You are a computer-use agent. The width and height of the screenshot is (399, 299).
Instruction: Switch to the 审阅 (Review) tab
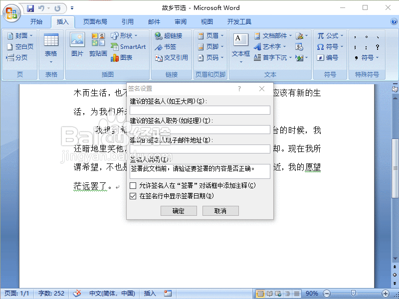pyautogui.click(x=180, y=21)
